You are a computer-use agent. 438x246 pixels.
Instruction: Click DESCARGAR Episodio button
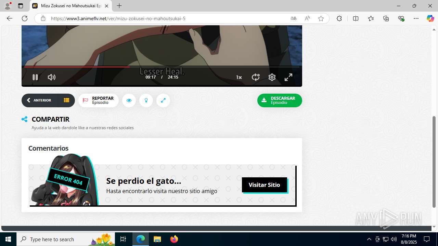pos(280,100)
